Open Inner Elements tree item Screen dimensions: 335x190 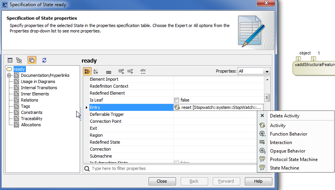35,94
